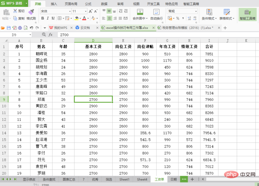
Task: Click the Paste (粘贴) clipboard icon
Action: 6,12
